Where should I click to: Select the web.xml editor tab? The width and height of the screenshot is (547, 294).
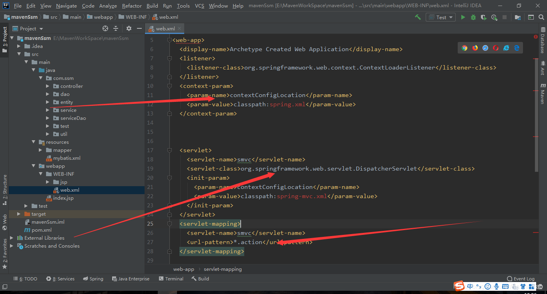pyautogui.click(x=165, y=28)
